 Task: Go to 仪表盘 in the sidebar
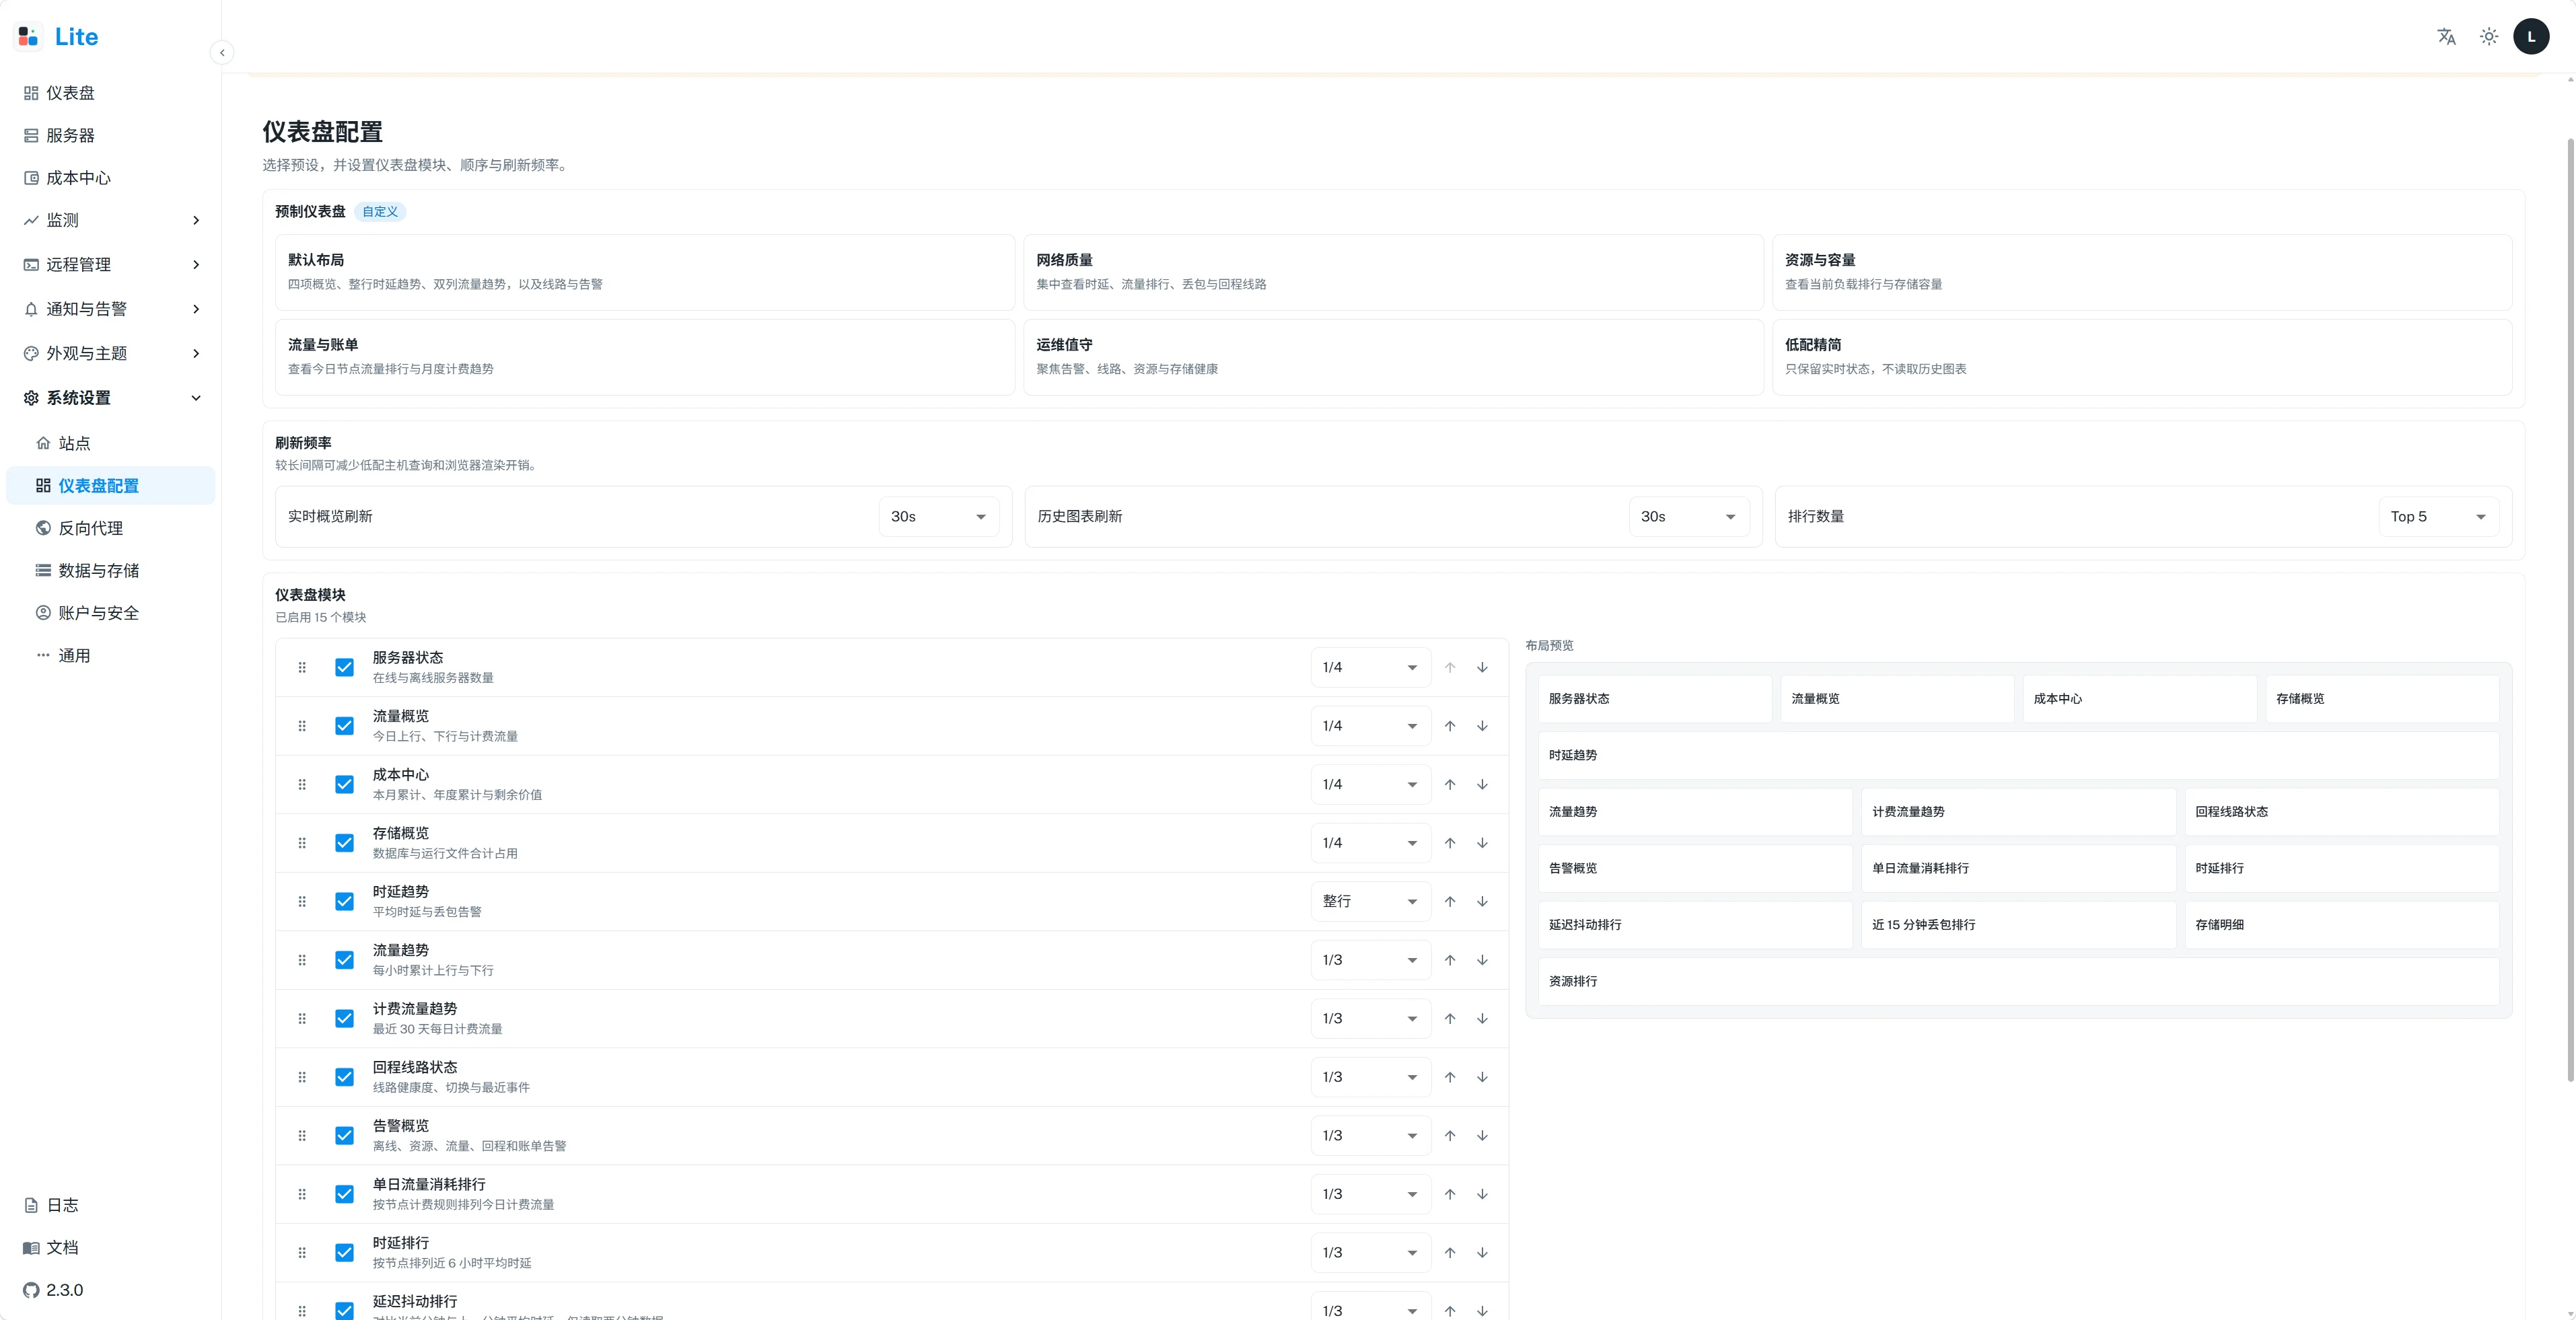[111, 93]
